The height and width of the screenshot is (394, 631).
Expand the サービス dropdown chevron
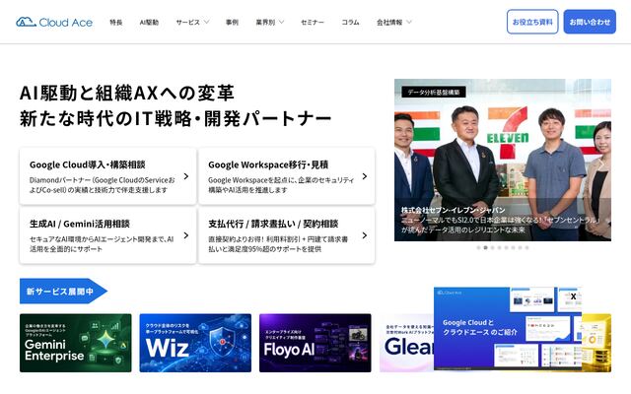(x=206, y=22)
